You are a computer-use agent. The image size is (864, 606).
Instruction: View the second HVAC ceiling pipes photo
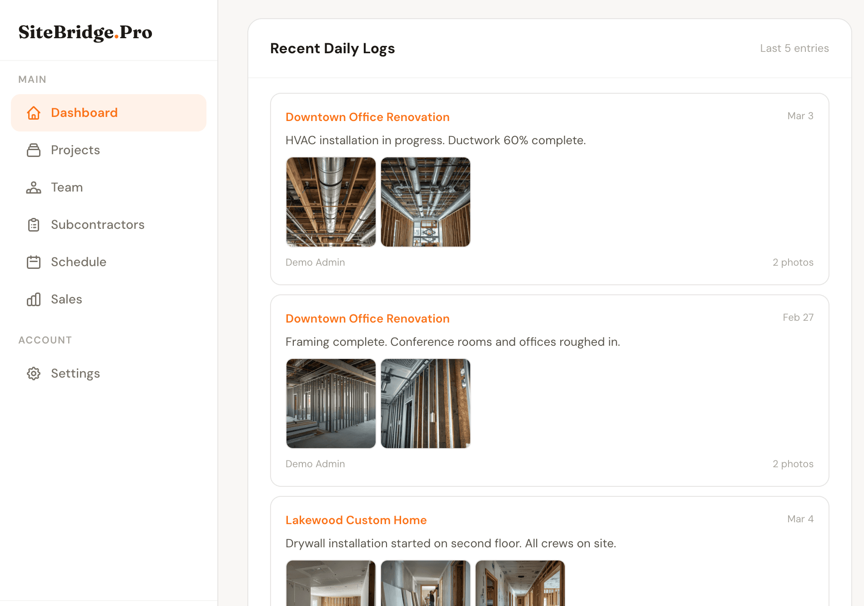click(x=426, y=202)
